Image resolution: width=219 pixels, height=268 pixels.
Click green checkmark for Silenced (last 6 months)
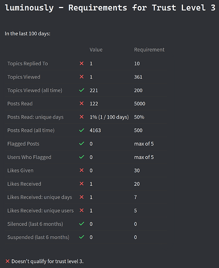[82, 224]
